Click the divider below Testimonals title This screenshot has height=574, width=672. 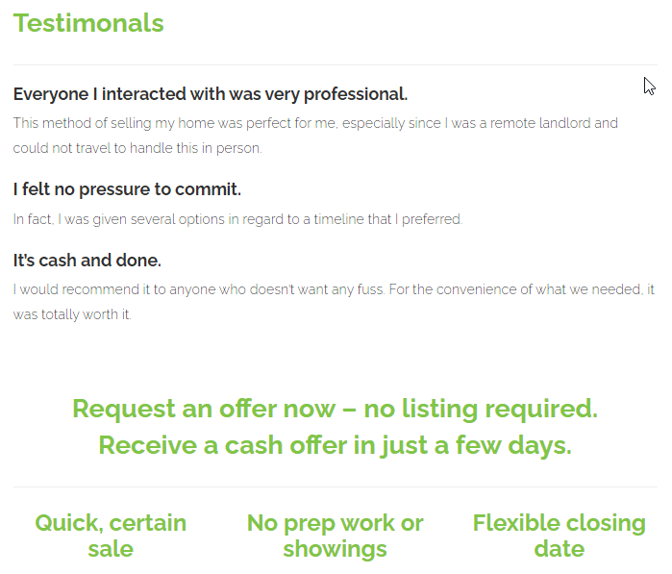[336, 65]
